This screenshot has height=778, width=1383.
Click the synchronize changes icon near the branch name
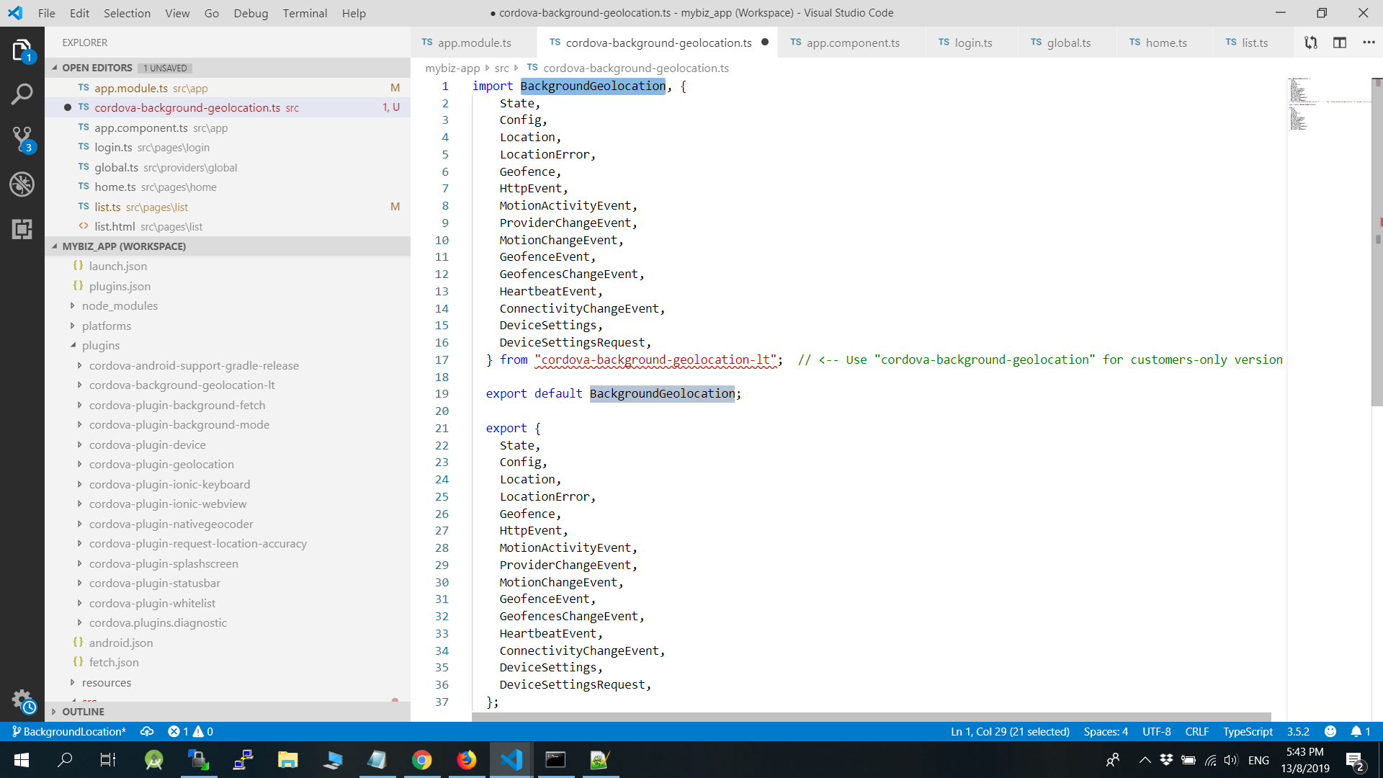click(x=147, y=731)
